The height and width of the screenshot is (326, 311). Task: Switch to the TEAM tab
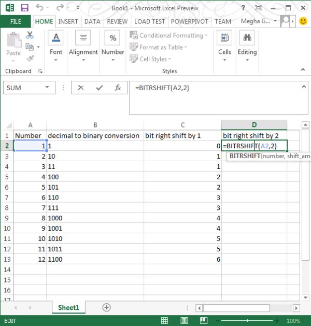tap(223, 21)
